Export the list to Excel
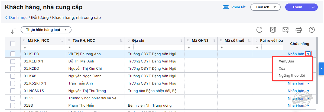 (273, 30)
